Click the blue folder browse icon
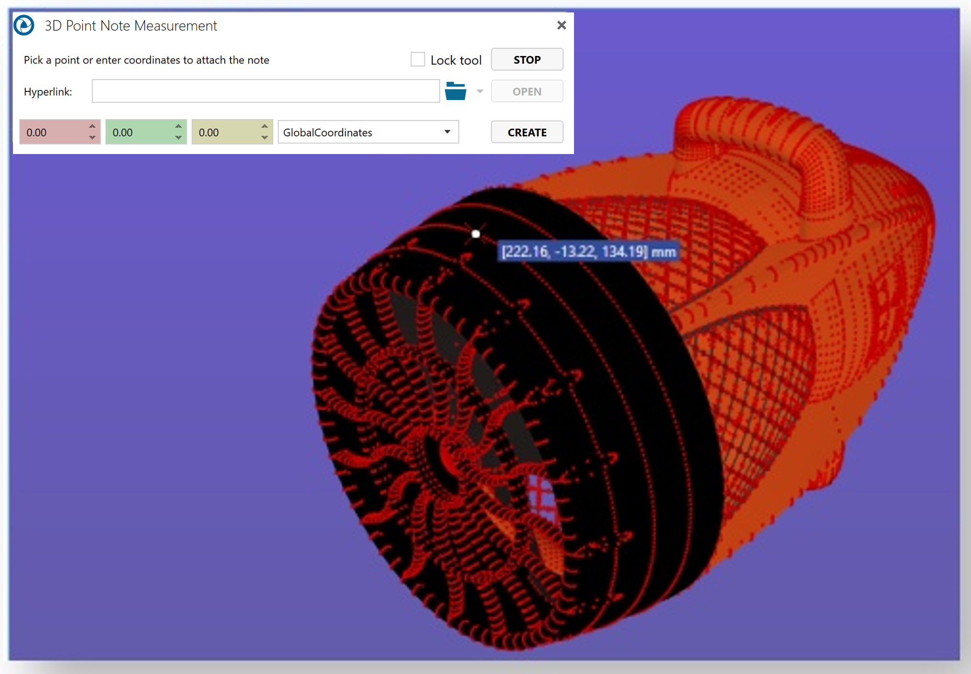Screen dimensions: 971x674 pyautogui.click(x=455, y=91)
